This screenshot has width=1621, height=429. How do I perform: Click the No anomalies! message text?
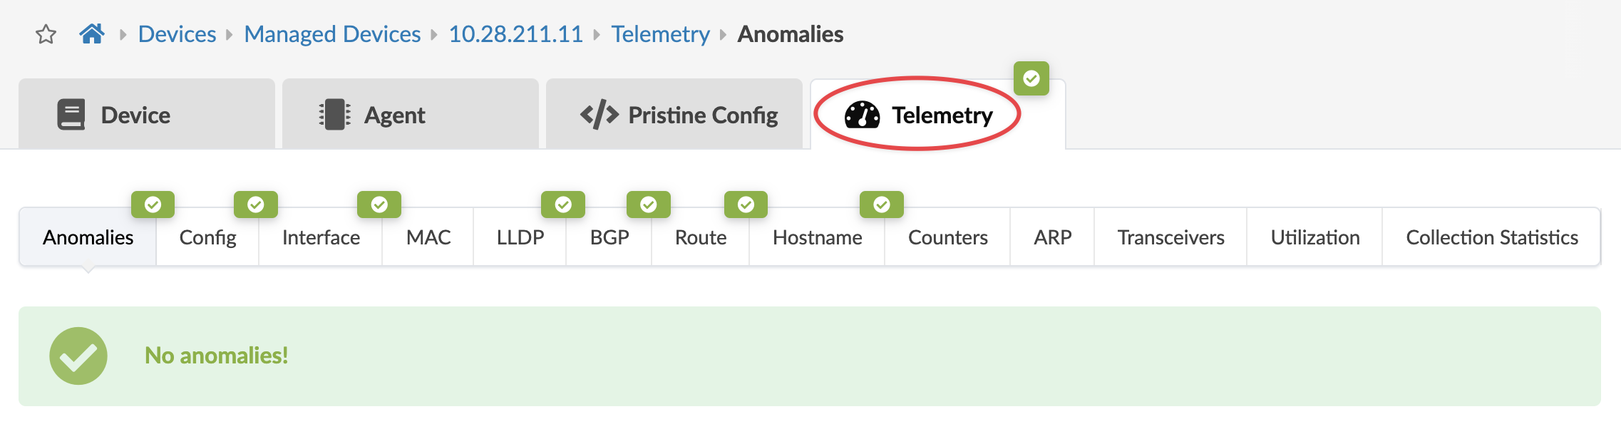click(216, 356)
